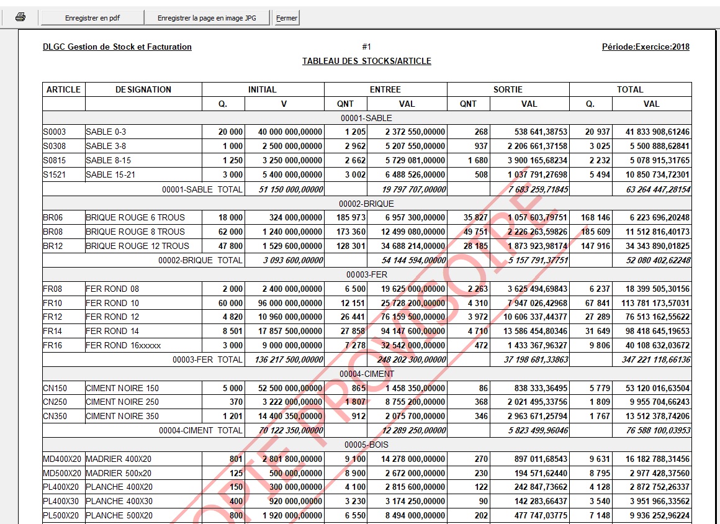720x524 pixels.
Task: Click the MD400X20 entry value 14 278 000,00000
Action: pyautogui.click(x=413, y=459)
